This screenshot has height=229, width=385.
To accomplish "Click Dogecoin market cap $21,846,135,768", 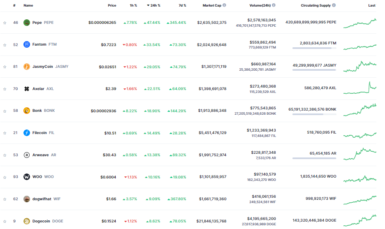I will [x=211, y=221].
